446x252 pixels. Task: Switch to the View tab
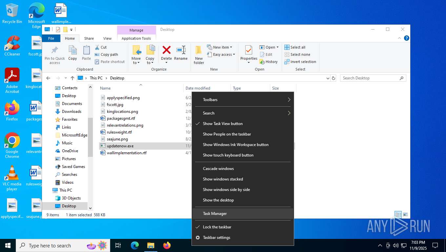pyautogui.click(x=107, y=38)
